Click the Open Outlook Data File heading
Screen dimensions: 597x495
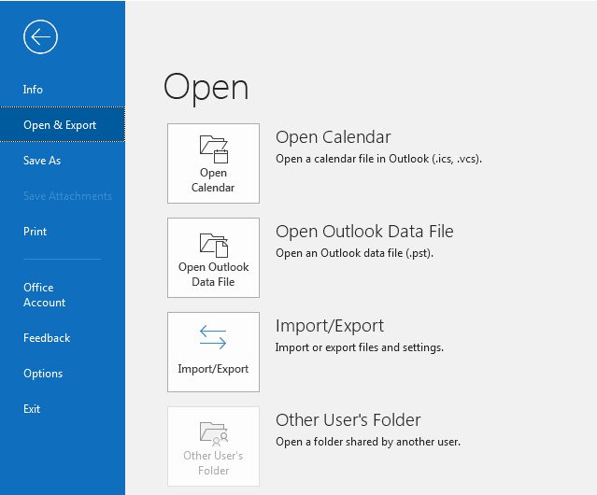[364, 232]
